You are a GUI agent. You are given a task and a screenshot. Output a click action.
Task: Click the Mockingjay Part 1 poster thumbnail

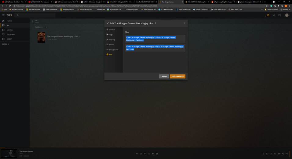click(41, 37)
